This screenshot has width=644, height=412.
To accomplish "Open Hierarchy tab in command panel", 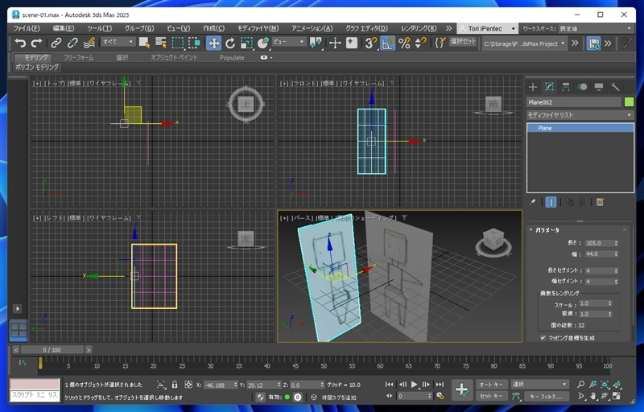I will click(566, 87).
